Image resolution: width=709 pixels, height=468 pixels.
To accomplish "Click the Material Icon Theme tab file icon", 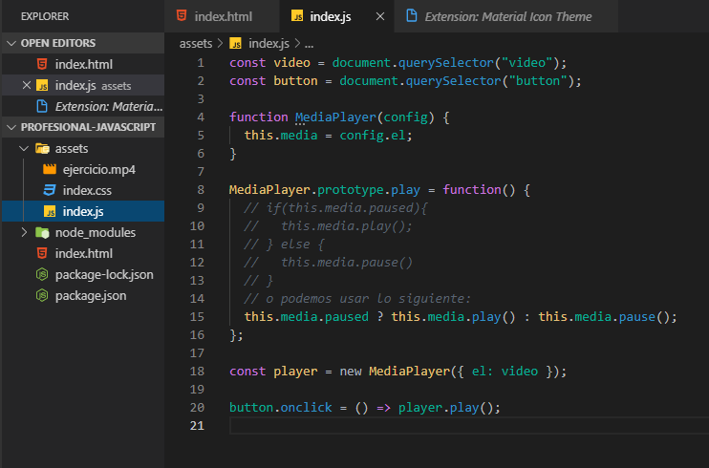I will [x=412, y=16].
